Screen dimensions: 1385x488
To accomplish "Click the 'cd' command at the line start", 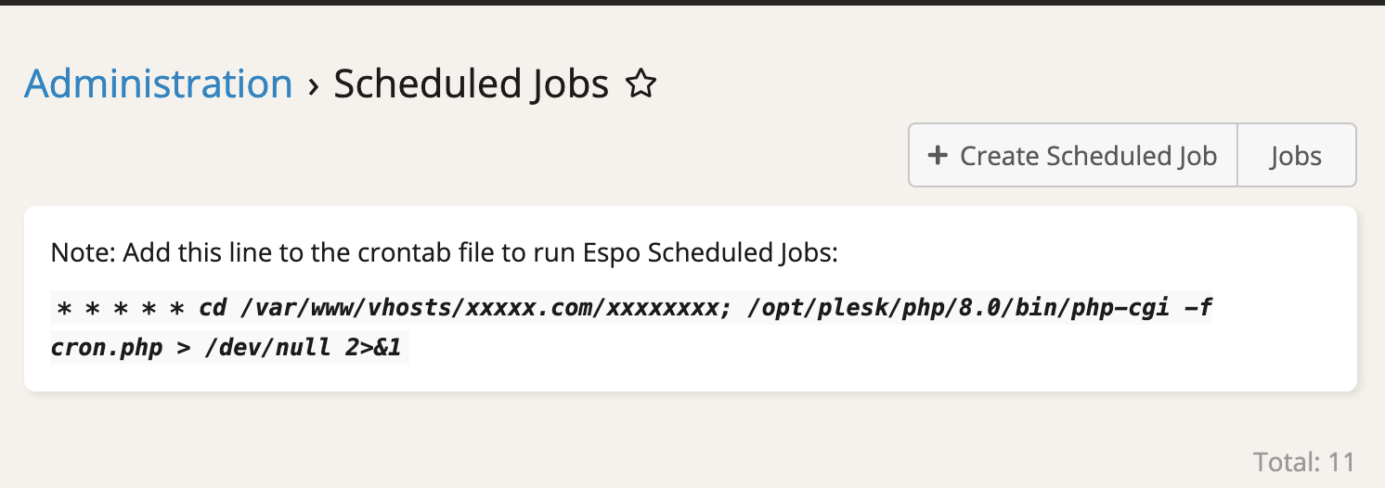I will click(x=213, y=308).
